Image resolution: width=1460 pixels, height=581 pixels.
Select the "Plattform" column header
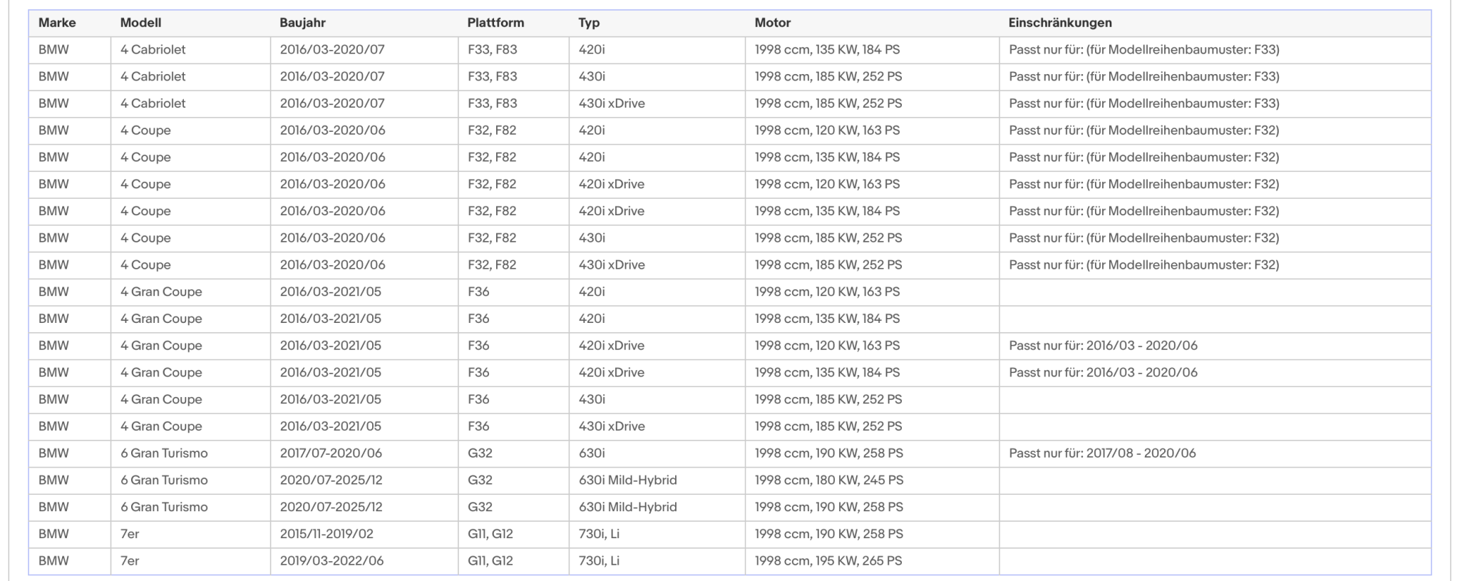click(495, 23)
